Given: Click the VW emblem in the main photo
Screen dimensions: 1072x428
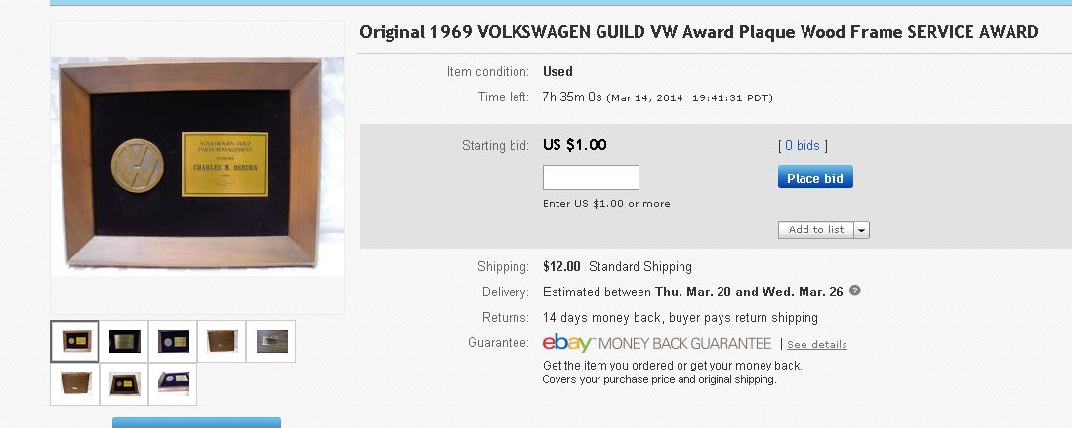Looking at the screenshot, I should pos(137,164).
